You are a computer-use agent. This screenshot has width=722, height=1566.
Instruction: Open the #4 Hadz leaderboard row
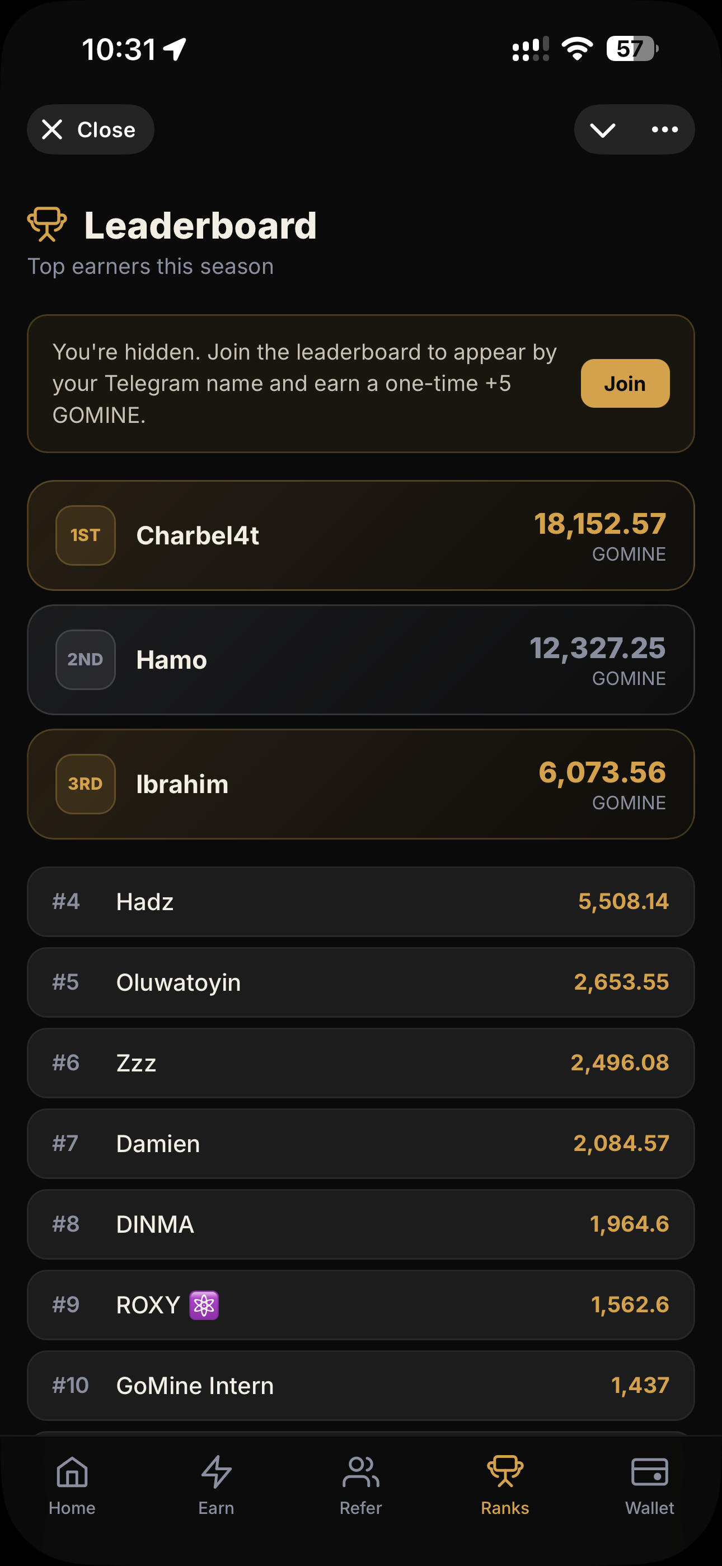click(x=361, y=902)
